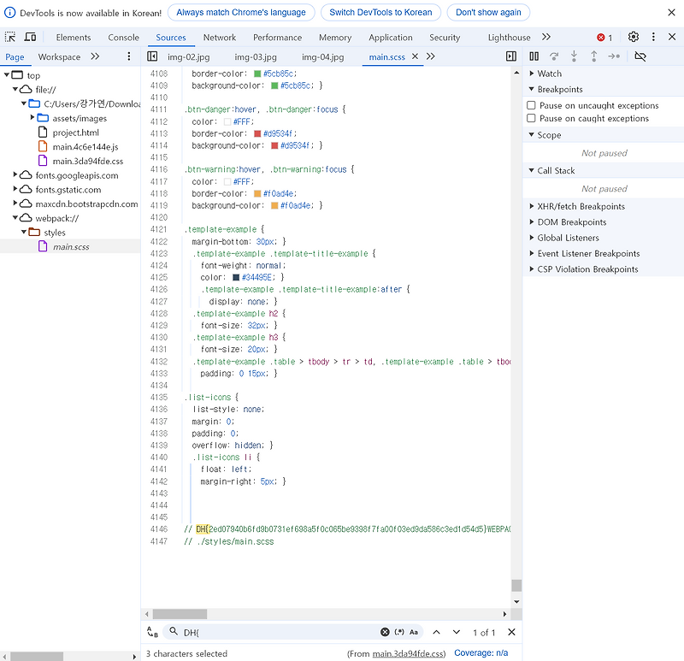This screenshot has height=661, width=684.
Task: Expand the Event Listener Breakpoints section
Action: point(531,253)
